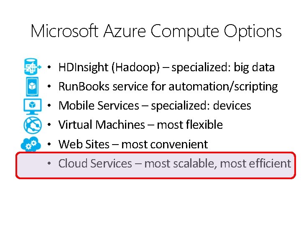The width and height of the screenshot is (301, 225).
Task: Click the highlighted 'Cloud Services' line
Action: [174, 164]
